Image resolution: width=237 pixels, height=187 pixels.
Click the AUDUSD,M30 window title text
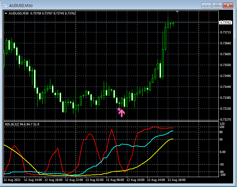coord(21,6)
